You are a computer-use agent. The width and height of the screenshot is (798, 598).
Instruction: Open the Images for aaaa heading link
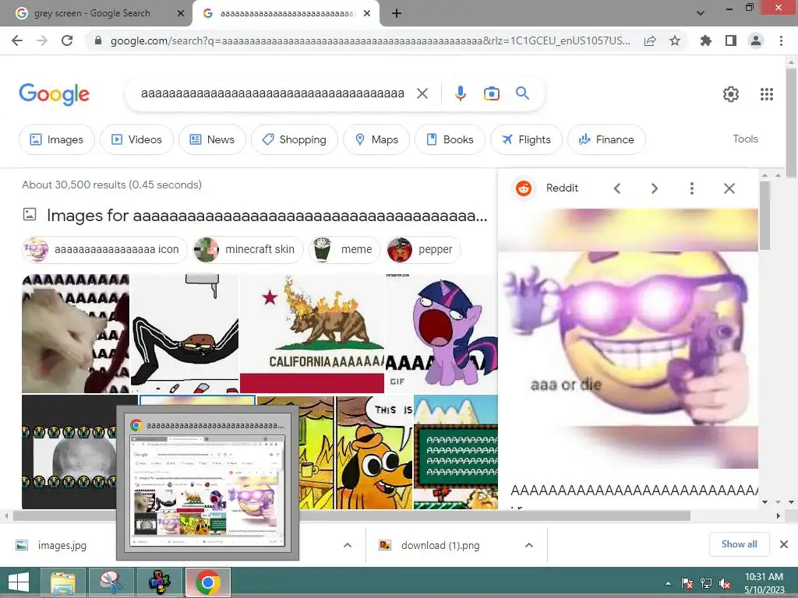click(267, 216)
